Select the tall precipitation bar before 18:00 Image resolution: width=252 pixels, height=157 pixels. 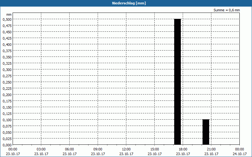click(178, 82)
